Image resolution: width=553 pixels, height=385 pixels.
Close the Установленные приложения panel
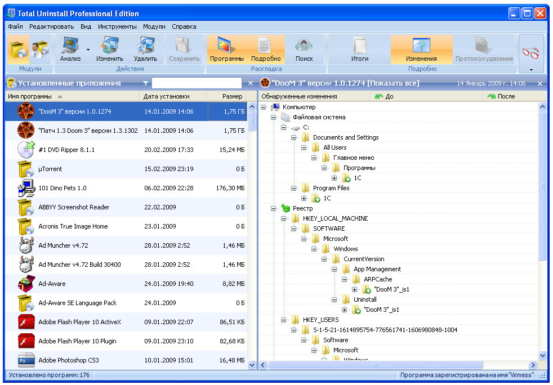[251, 83]
